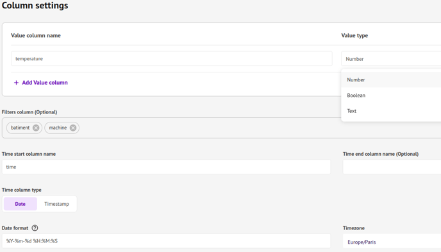Image resolution: width=441 pixels, height=252 pixels.
Task: Focus the temperature value column name field
Action: click(172, 58)
